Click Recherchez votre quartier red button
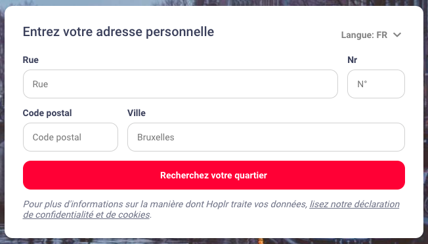The image size is (428, 244). coord(214,175)
